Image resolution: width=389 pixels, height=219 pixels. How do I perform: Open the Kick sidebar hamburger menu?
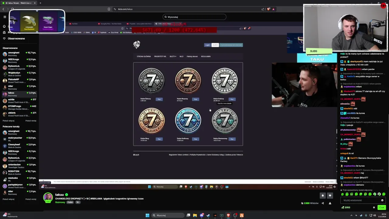5,17
